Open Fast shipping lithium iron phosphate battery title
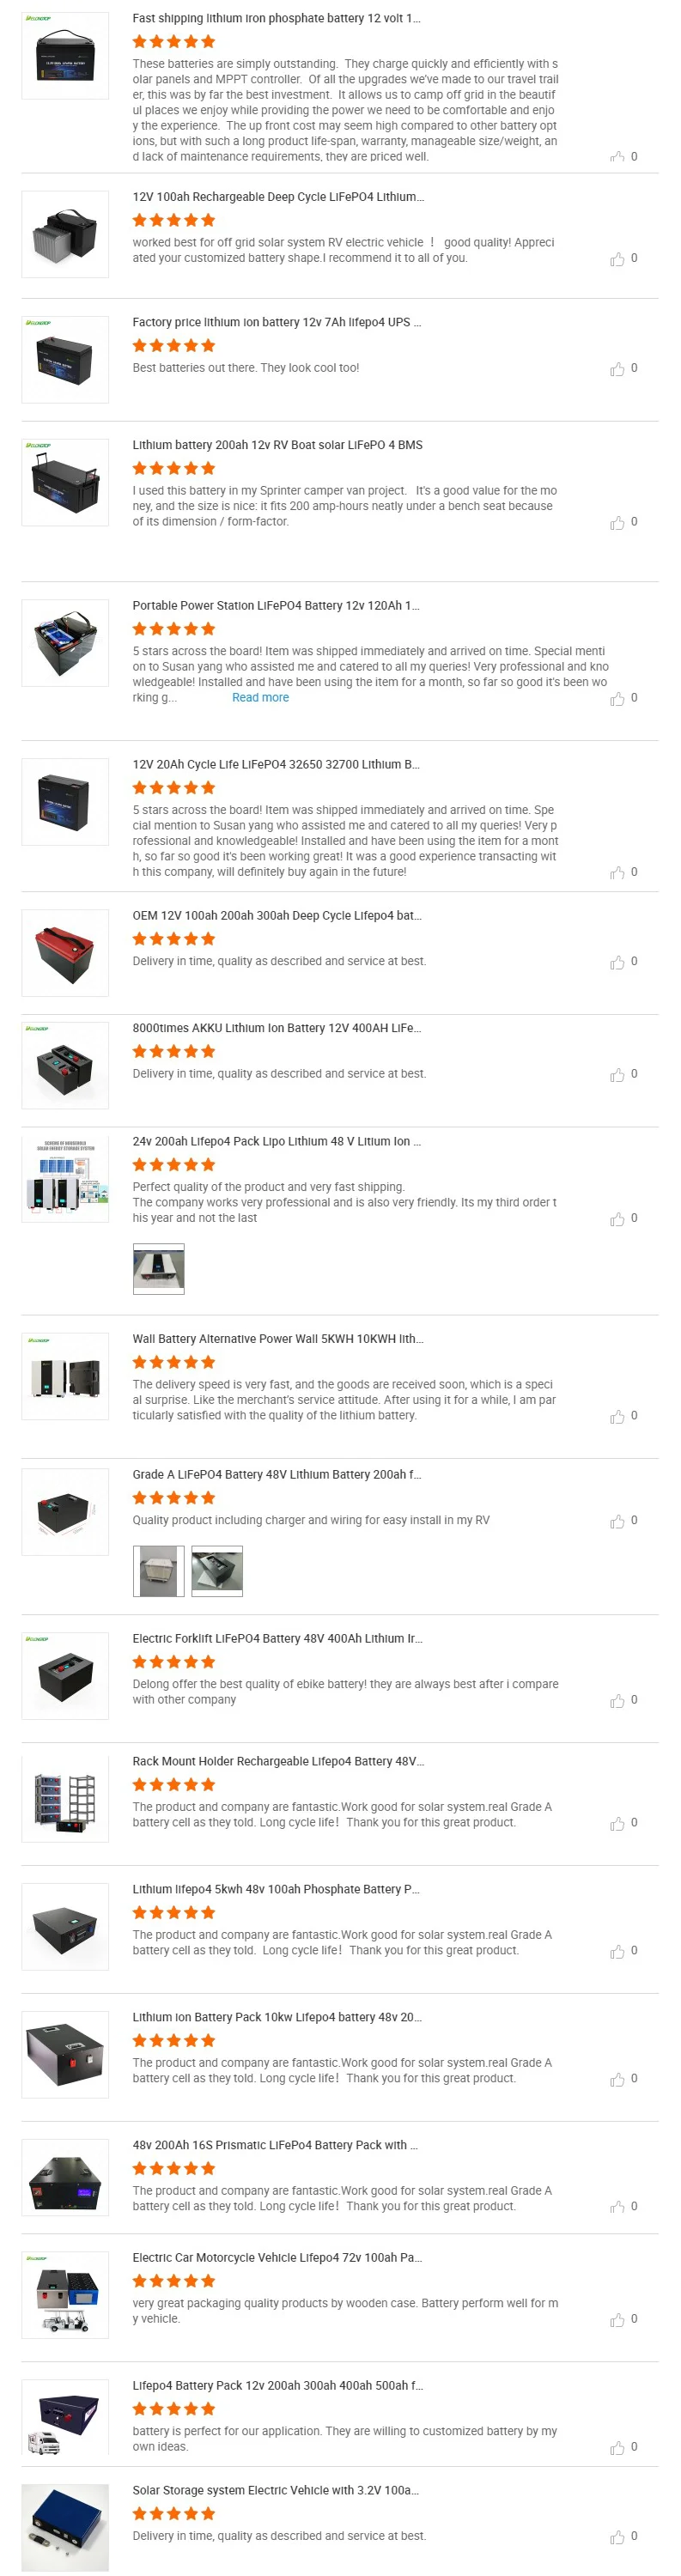The height and width of the screenshot is (2576, 681). coord(276,18)
